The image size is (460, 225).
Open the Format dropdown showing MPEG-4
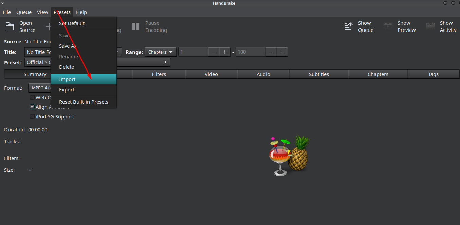tap(39, 88)
